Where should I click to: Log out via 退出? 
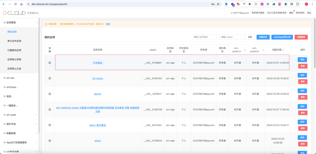pos(309,13)
